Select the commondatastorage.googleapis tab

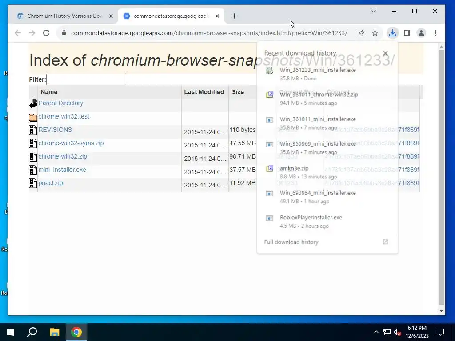171,16
